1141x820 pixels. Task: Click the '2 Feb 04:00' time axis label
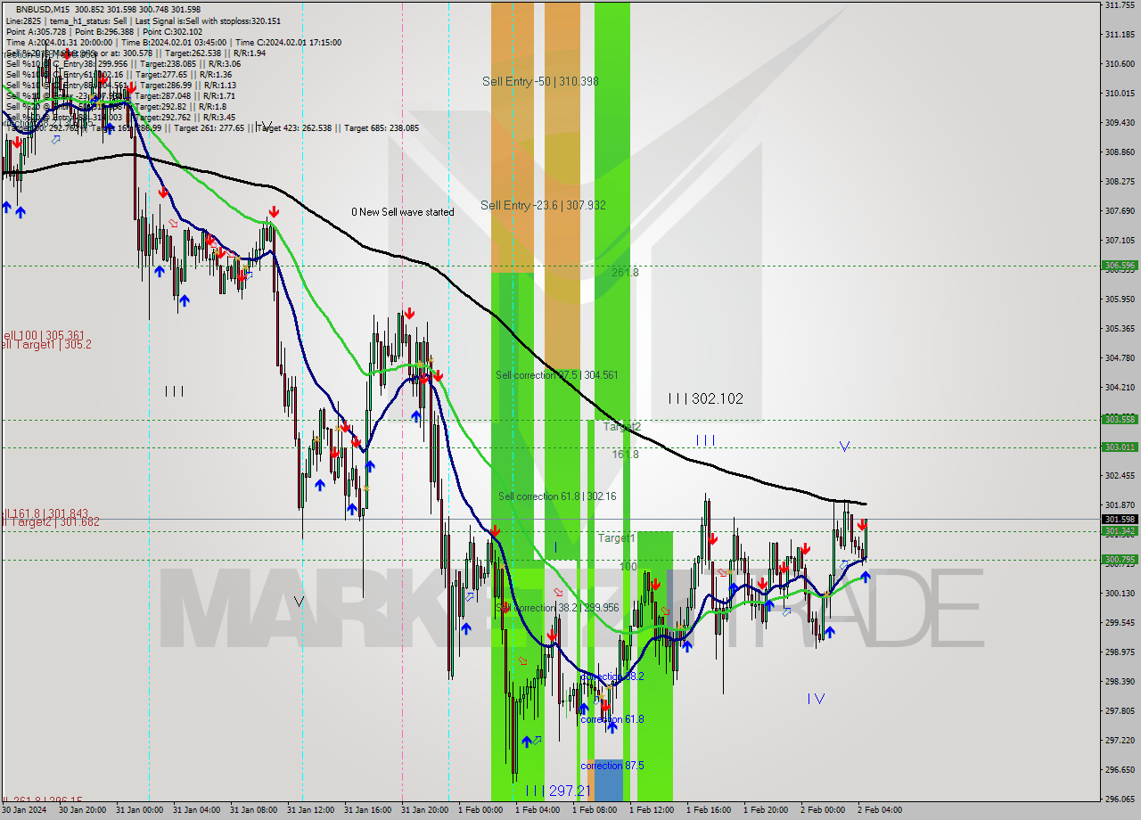tap(880, 810)
